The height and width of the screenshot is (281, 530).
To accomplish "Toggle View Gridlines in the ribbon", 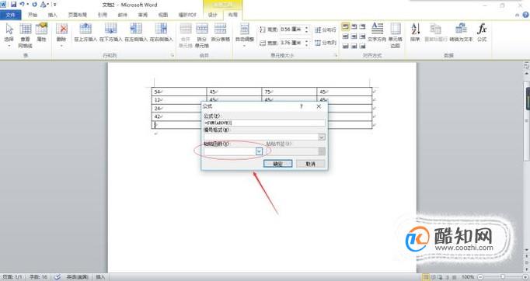I will tap(26, 35).
